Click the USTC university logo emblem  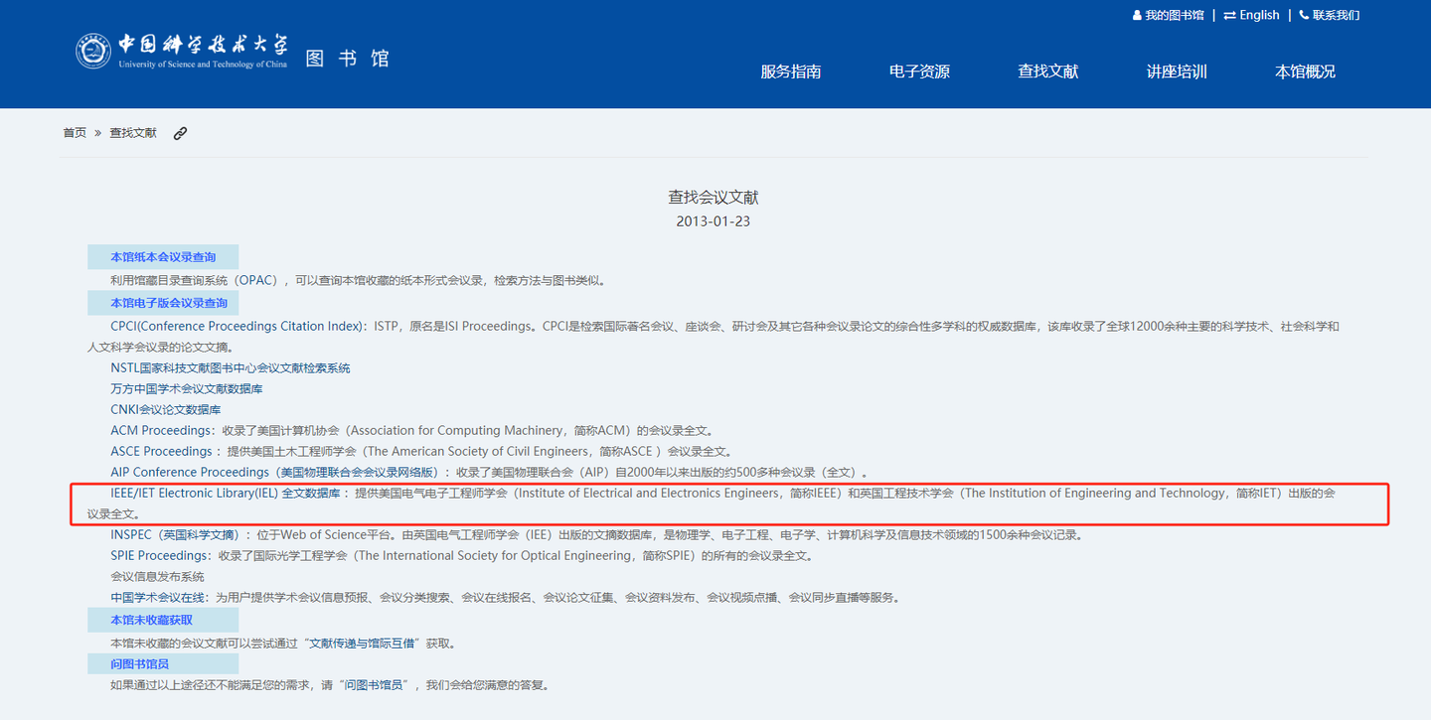93,51
